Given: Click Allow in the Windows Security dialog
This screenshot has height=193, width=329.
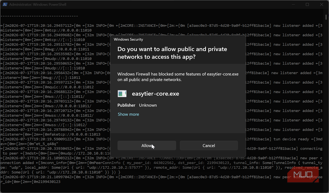Looking at the screenshot, I should pos(147,145).
